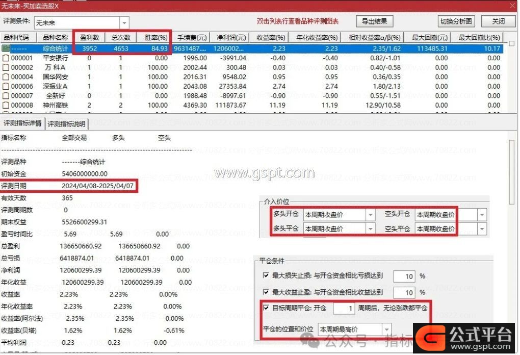The width and height of the screenshot is (520, 355).
Task: Expand the 多头开仓 price dropdown
Action: (x=370, y=215)
